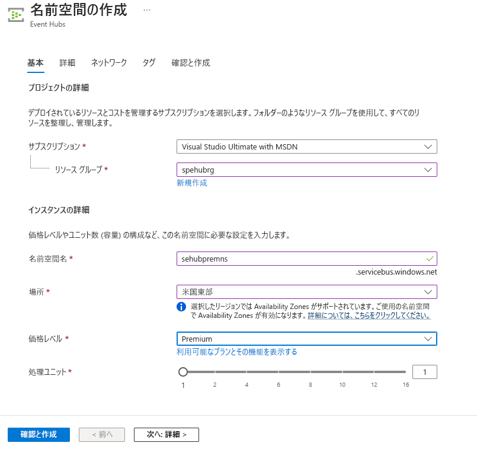Click the < 前へ button
The width and height of the screenshot is (477, 449).
pos(102,434)
